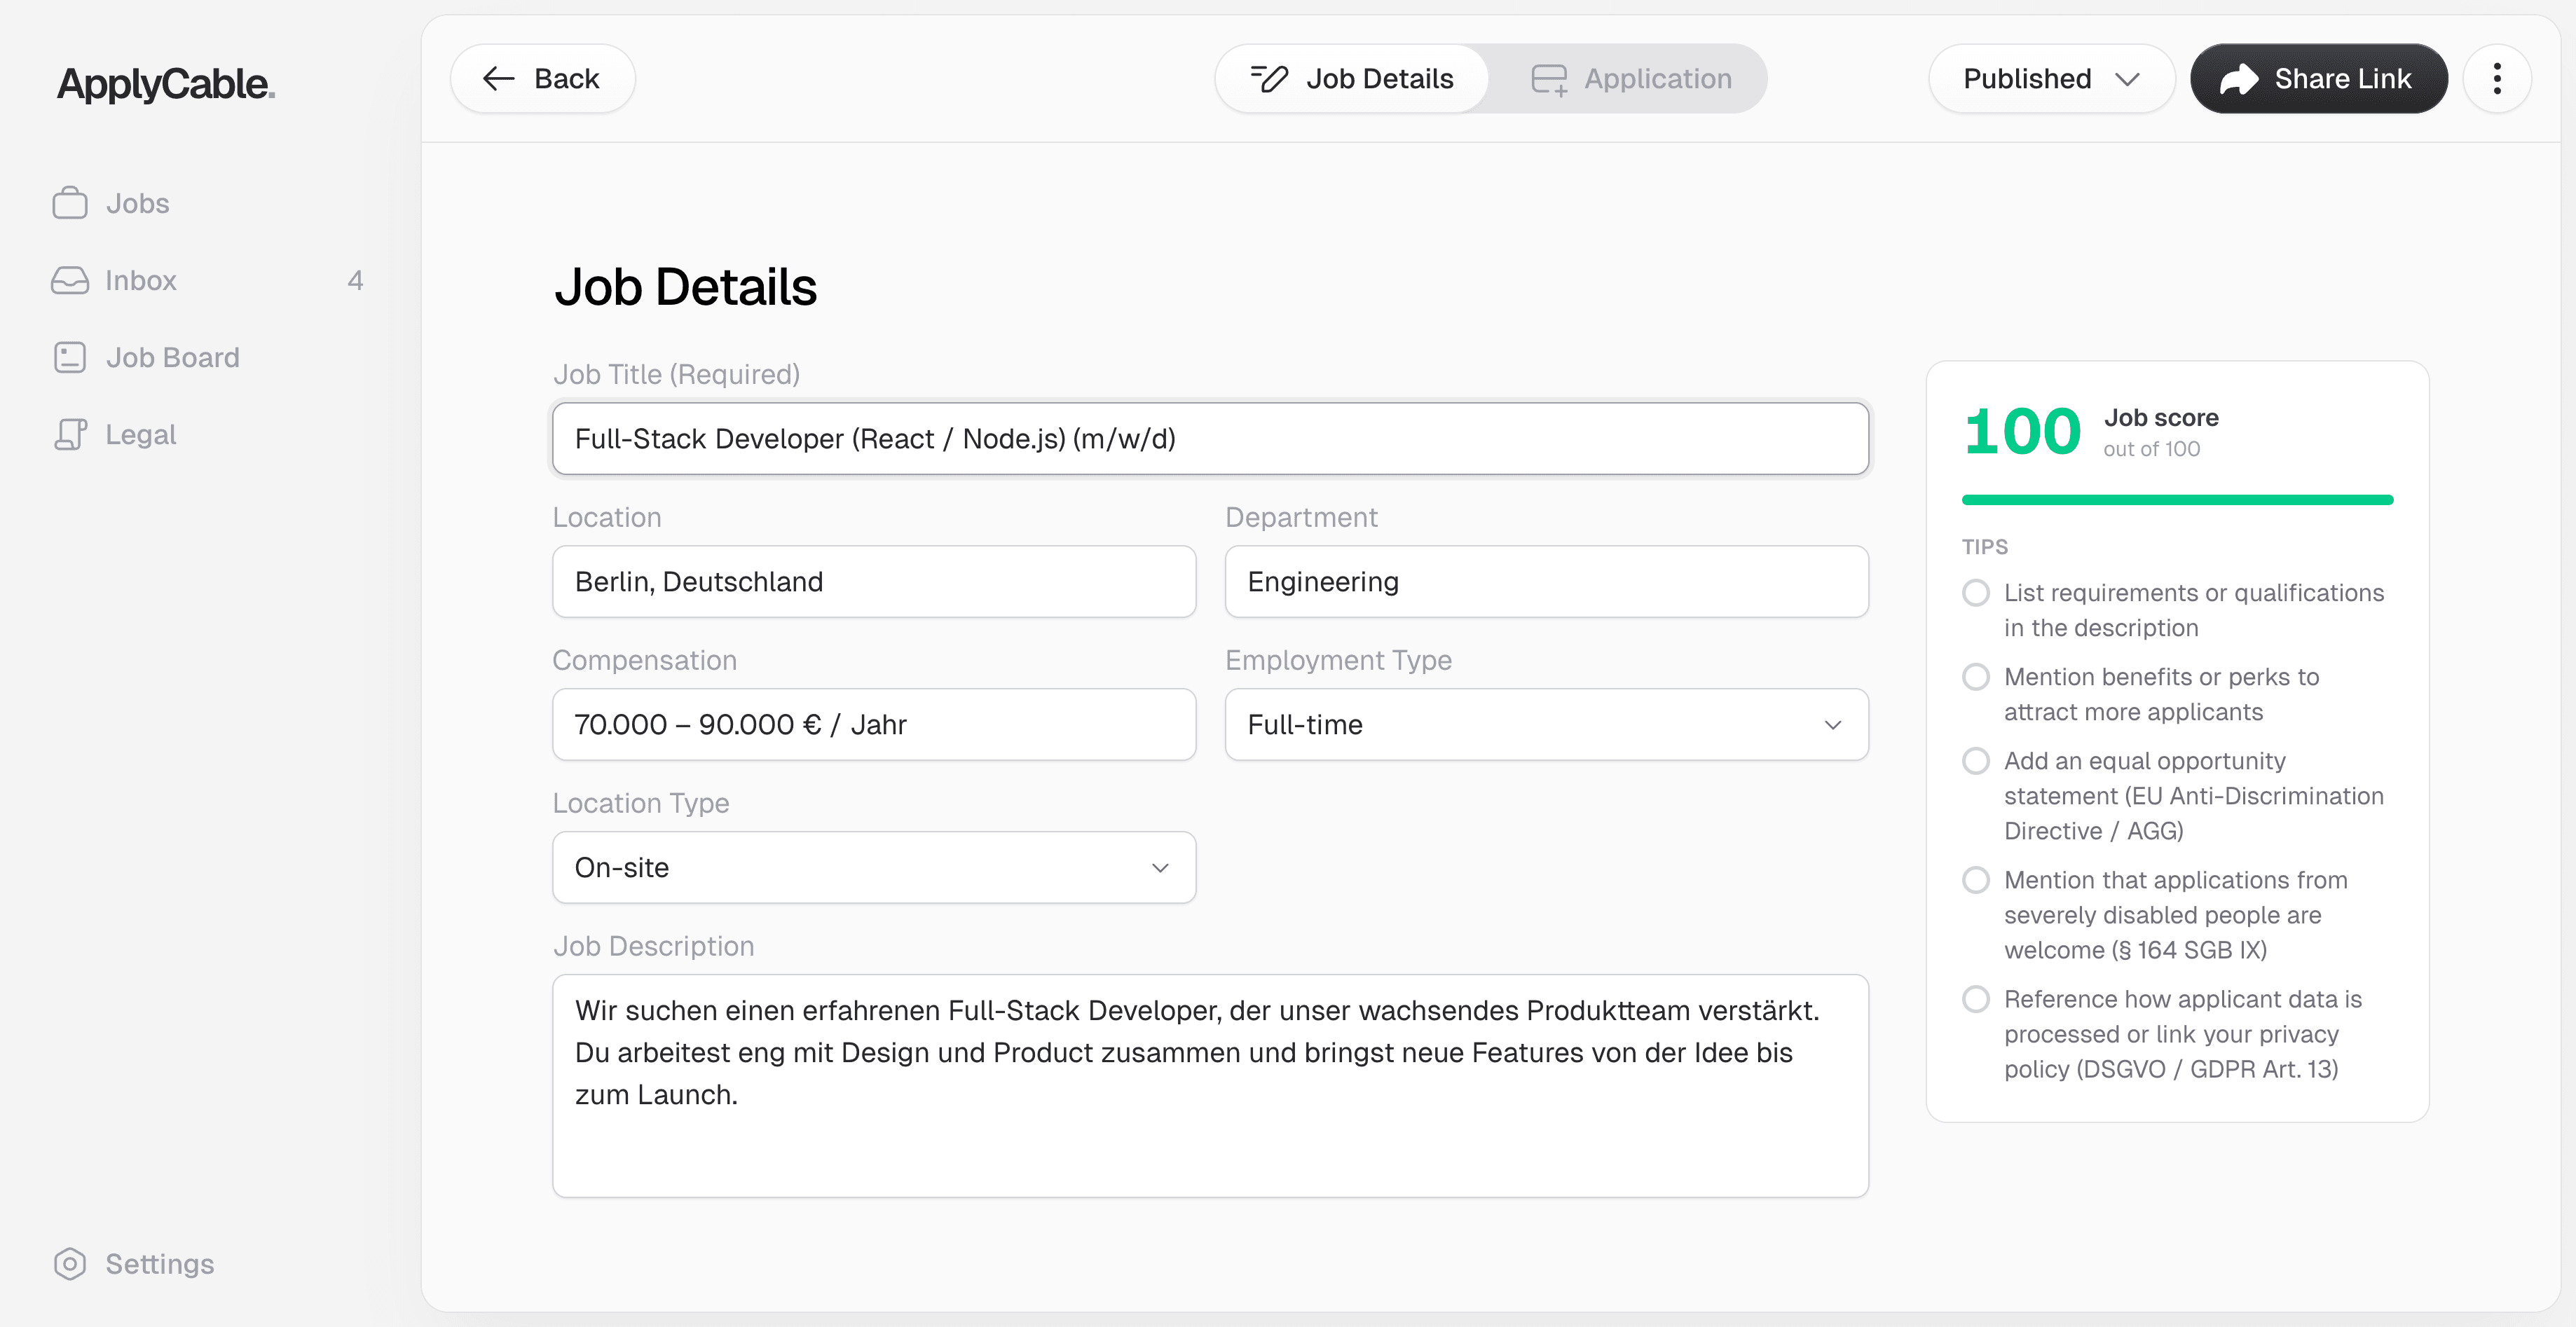Click the Application card-plus icon
Viewport: 2576px width, 1327px height.
tap(1549, 79)
